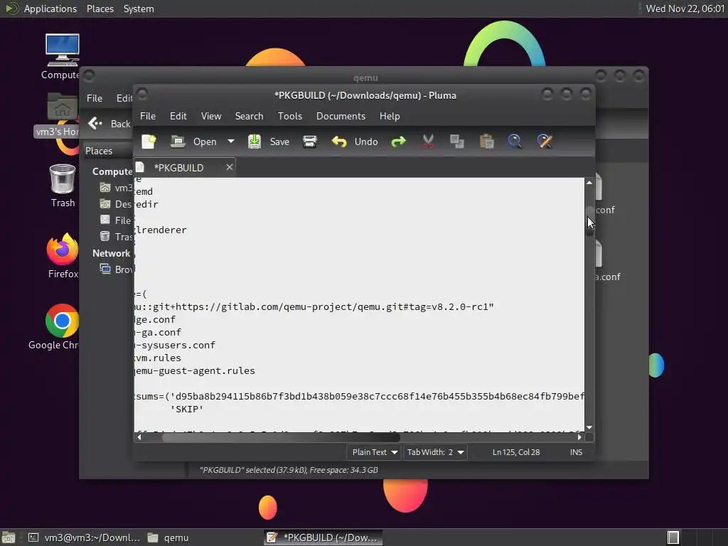Viewport: 728px width, 546px height.
Task: Open Pluma Search menu
Action: tap(249, 116)
